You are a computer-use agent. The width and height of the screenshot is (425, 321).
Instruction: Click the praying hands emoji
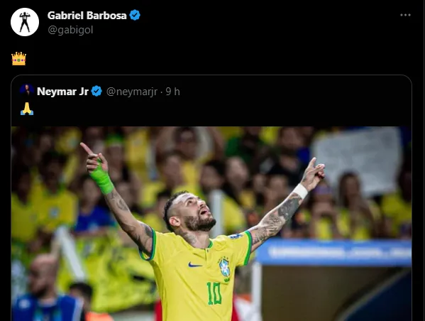[x=27, y=109]
